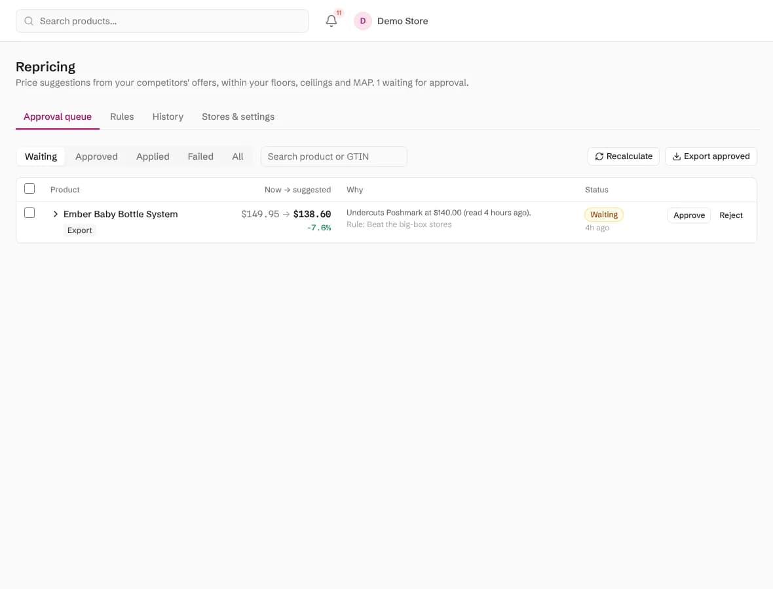Click the Why column header
The height and width of the screenshot is (589, 773).
click(x=355, y=190)
